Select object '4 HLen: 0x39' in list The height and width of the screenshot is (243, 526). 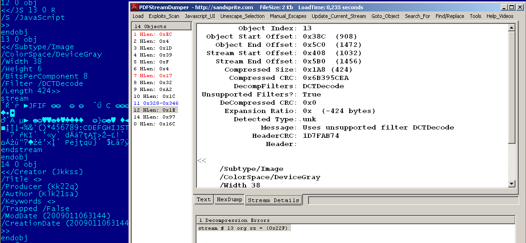[x=153, y=55]
